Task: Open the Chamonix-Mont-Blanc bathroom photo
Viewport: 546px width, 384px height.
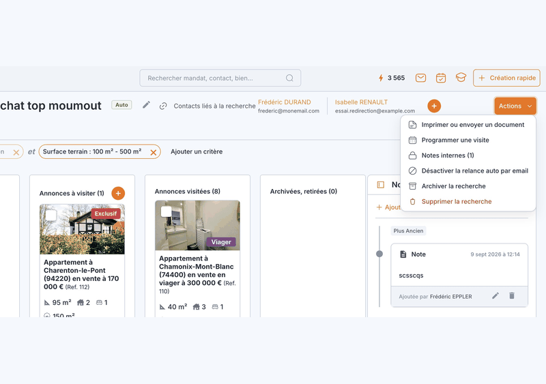Action: click(197, 225)
